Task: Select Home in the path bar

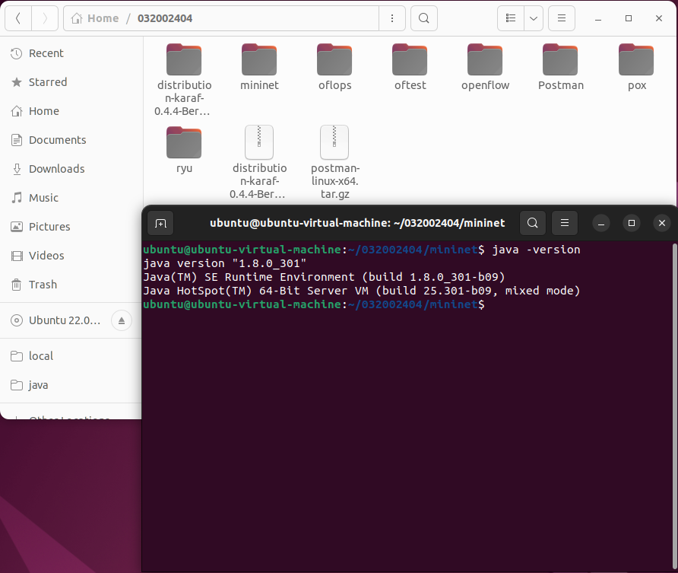Action: (95, 18)
